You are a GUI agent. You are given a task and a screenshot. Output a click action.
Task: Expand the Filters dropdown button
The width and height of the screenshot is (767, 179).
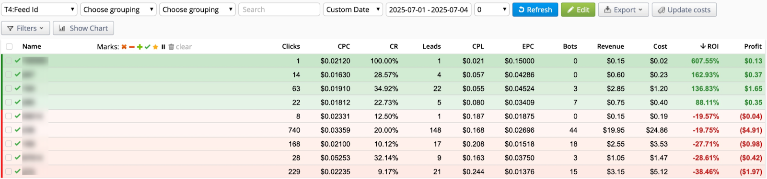(x=25, y=28)
